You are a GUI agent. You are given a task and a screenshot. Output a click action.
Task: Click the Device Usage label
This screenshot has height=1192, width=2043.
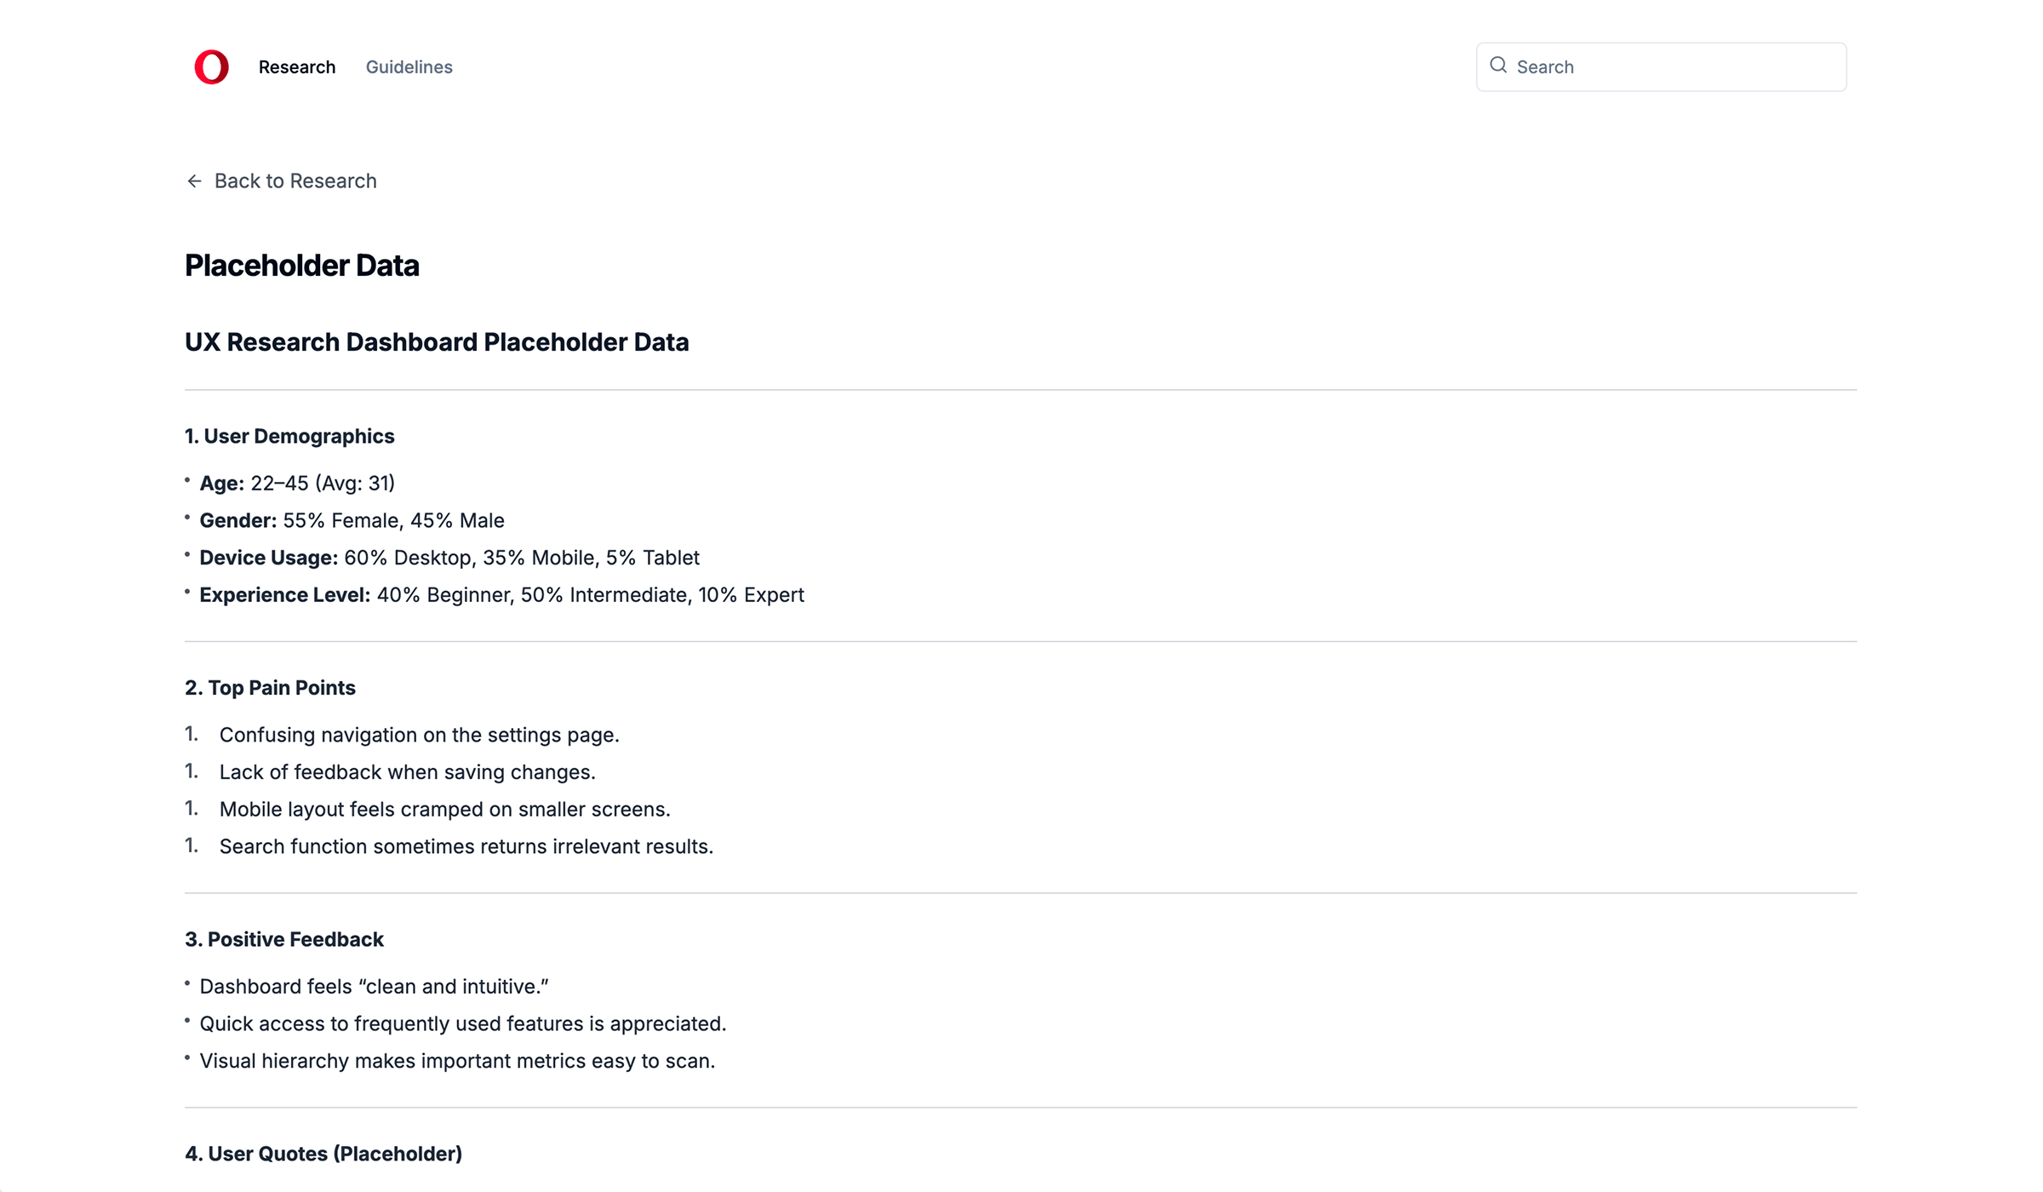(268, 558)
